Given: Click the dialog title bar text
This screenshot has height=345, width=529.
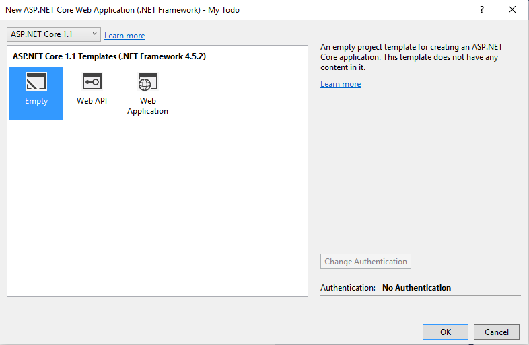Looking at the screenshot, I should coord(122,10).
